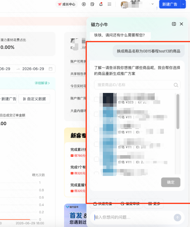Open the end date 2026-06-29 field

pos(33,69)
